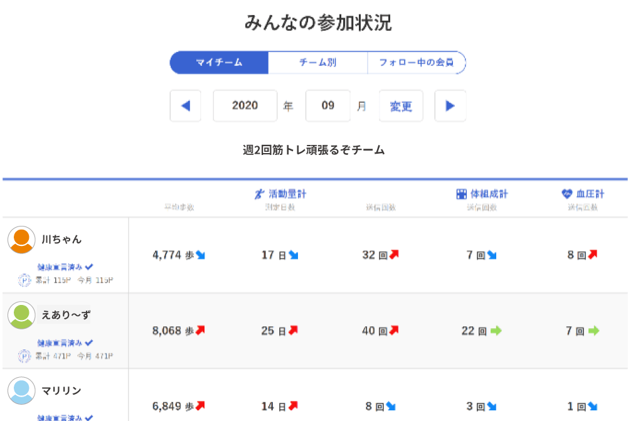
Task: Click the up arrow beside 6,849 歩
Action: coord(200,406)
